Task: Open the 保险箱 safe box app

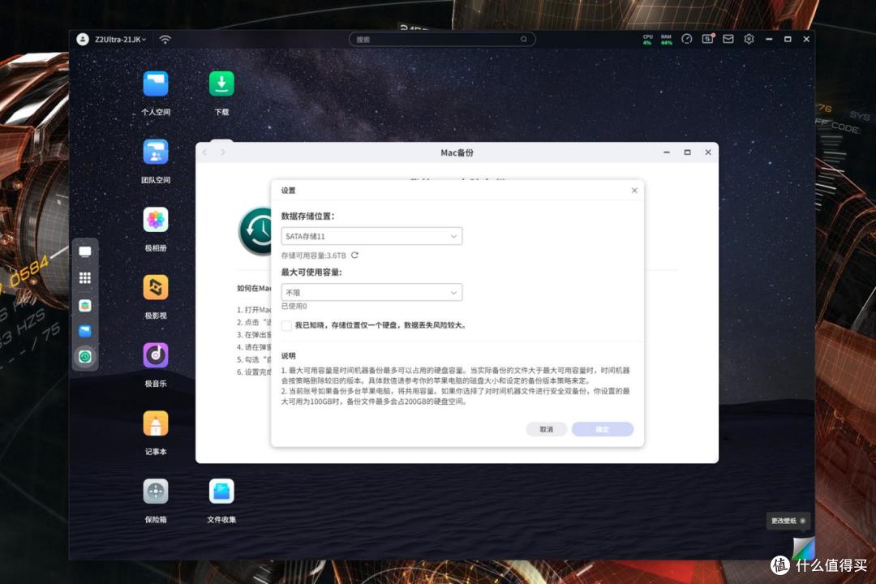Action: point(155,492)
